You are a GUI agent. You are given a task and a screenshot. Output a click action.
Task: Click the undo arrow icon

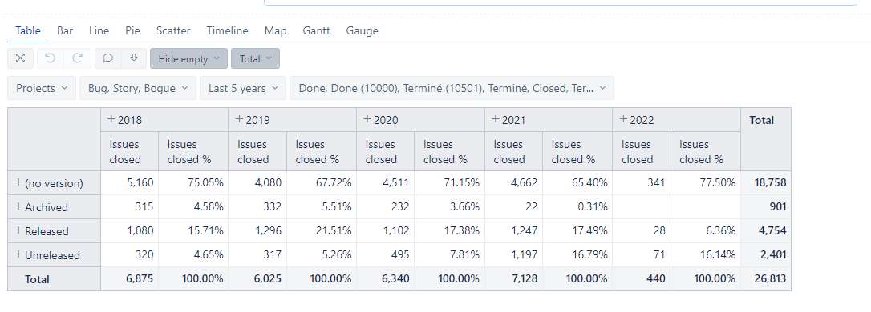50,58
